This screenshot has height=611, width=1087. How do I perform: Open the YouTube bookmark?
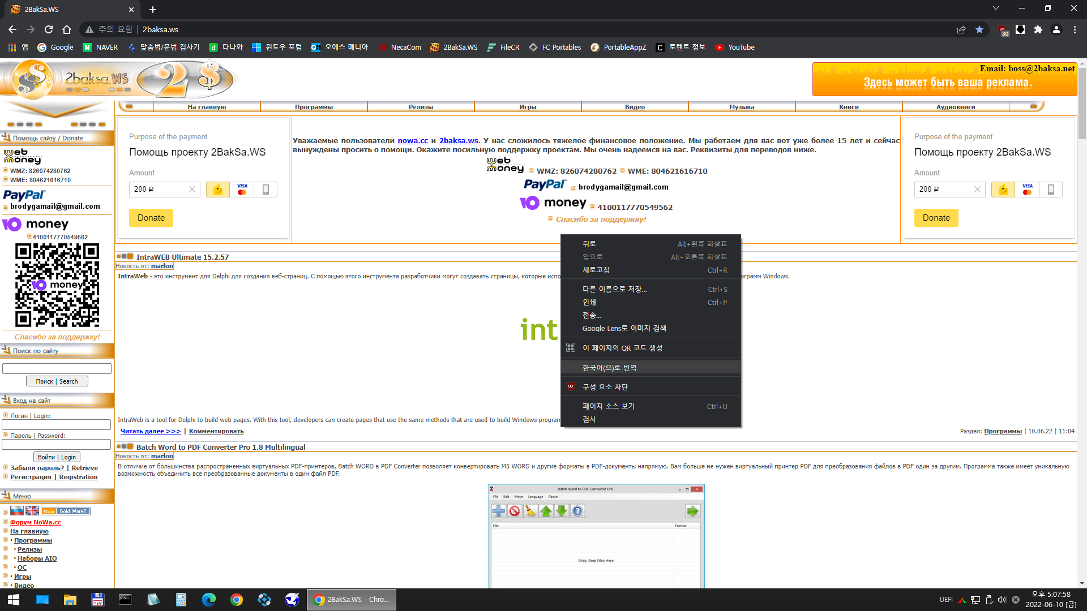click(x=735, y=48)
